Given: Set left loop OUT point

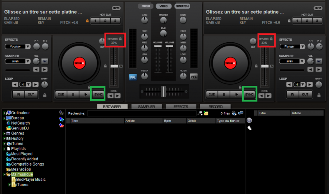Looking at the screenshot, I should (x=31, y=95).
